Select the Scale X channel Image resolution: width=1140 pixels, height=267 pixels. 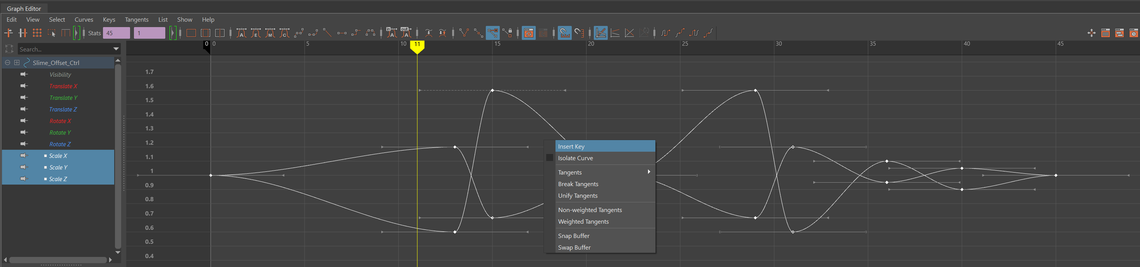(x=58, y=156)
